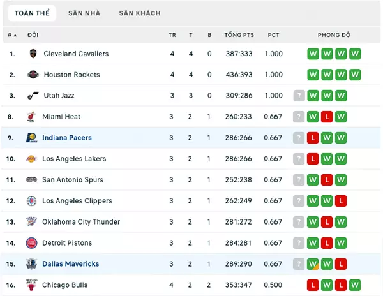This screenshot has width=383, height=296.
Task: Click the Houston Rockets logo
Action: coord(33,75)
